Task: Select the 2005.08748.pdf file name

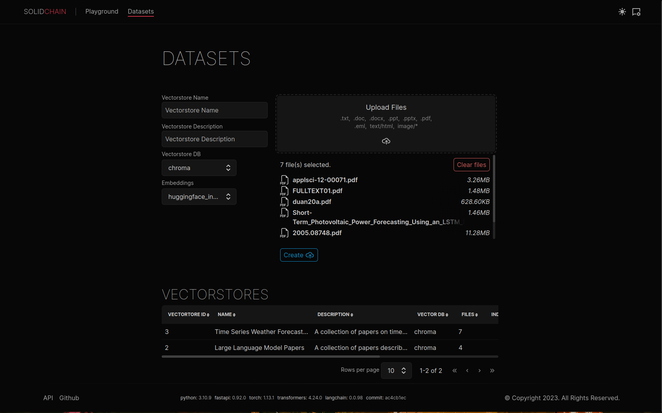Action: (317, 233)
